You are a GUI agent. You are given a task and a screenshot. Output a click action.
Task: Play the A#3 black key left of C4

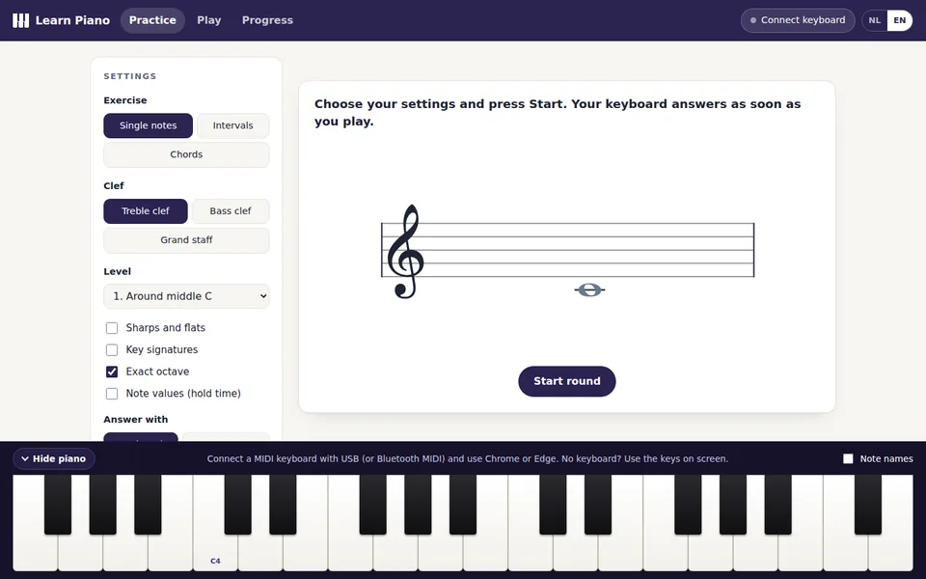148,504
